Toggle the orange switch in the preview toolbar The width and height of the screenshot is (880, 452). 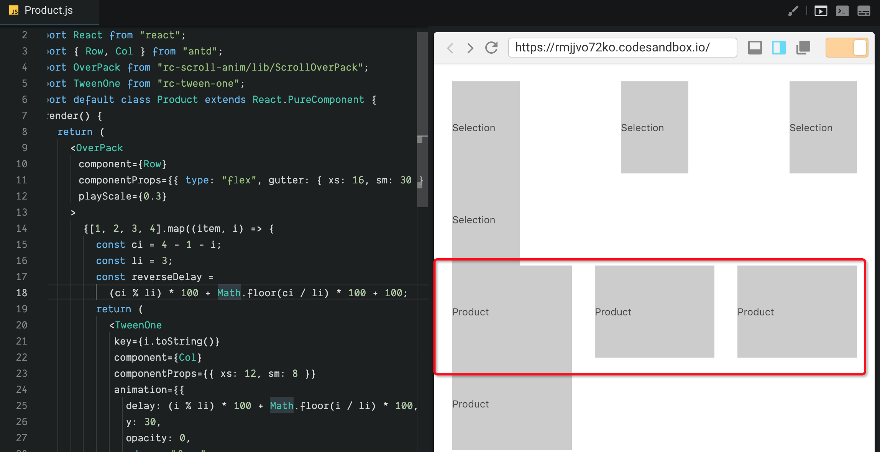(x=847, y=47)
